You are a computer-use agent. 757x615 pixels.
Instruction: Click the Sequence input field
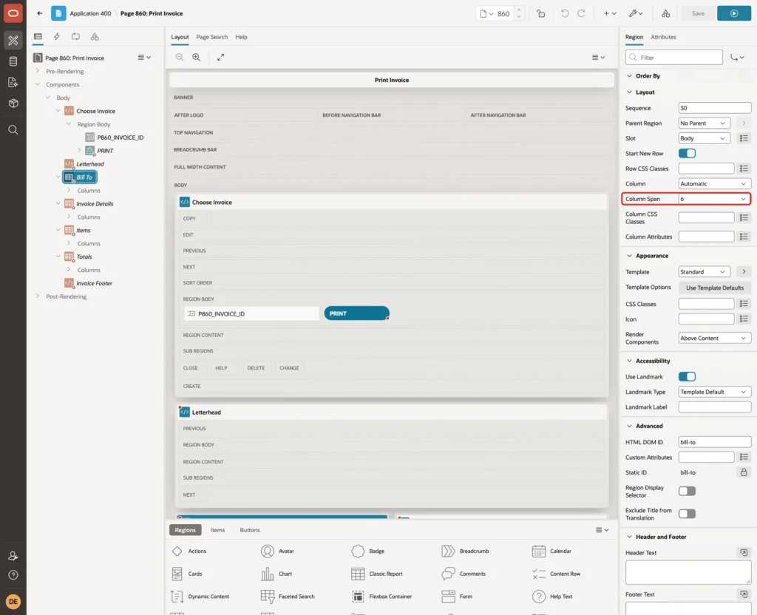714,108
